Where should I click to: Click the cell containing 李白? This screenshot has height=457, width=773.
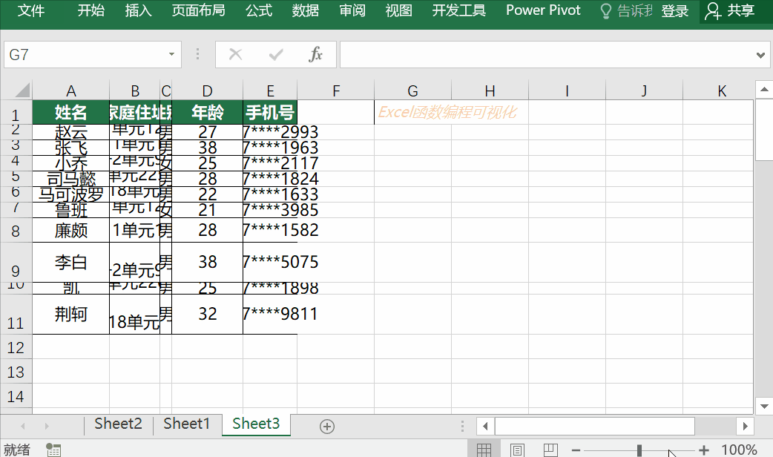[71, 263]
